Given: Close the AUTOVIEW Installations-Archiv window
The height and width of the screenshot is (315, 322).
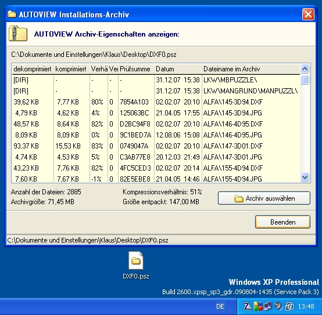Looking at the screenshot, I should pyautogui.click(x=308, y=14).
